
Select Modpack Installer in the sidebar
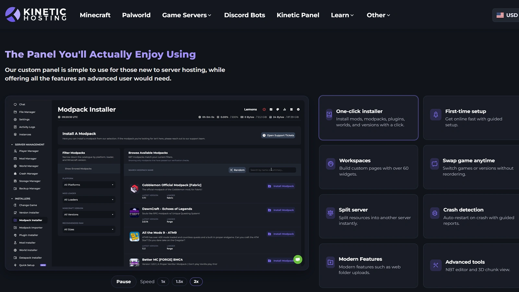(x=30, y=220)
